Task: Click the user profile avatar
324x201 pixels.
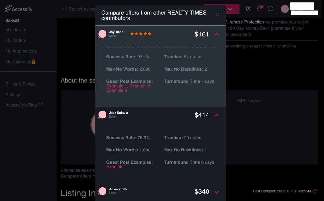Action: (x=285, y=9)
